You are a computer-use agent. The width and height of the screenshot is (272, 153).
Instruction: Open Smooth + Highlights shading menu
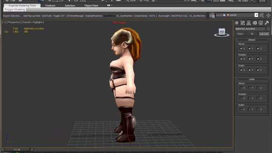tap(33, 23)
